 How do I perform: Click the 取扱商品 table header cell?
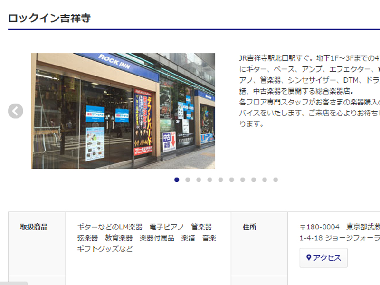click(x=34, y=227)
